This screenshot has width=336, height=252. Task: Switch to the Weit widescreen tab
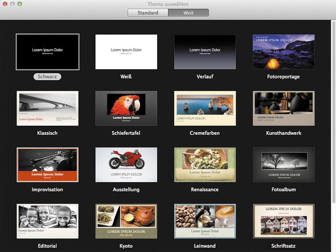tap(189, 13)
